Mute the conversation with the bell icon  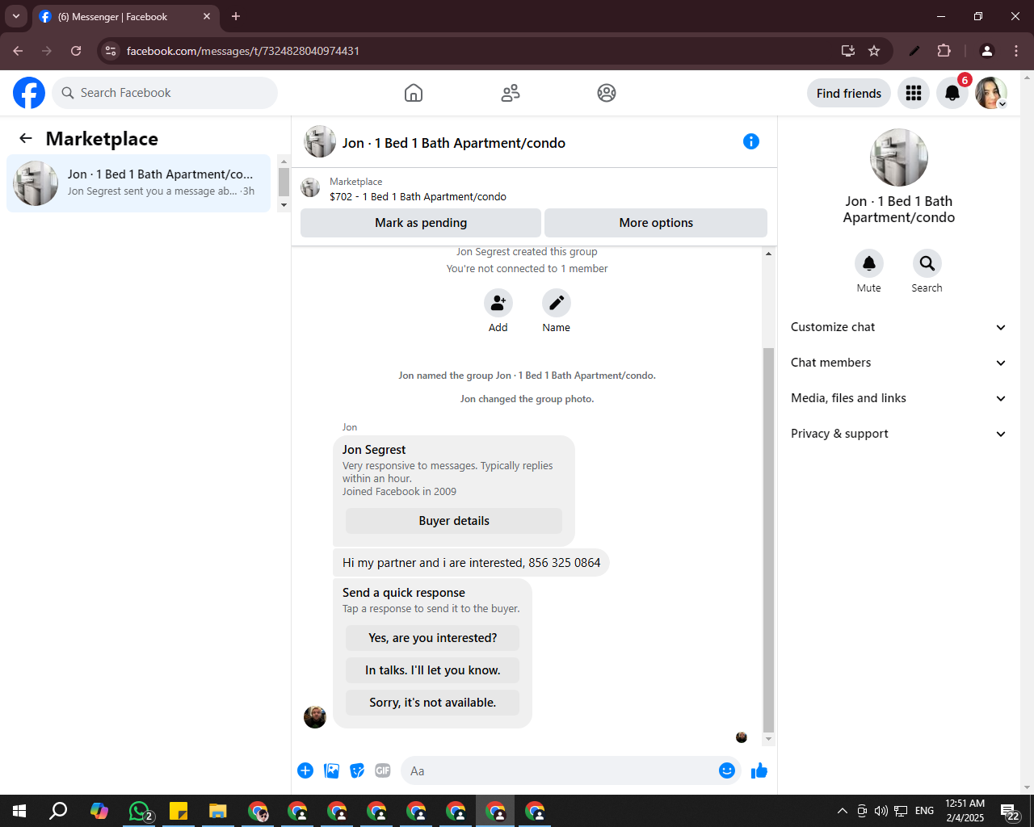[869, 263]
